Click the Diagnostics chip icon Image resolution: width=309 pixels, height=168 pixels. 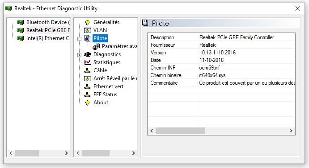tap(88, 54)
